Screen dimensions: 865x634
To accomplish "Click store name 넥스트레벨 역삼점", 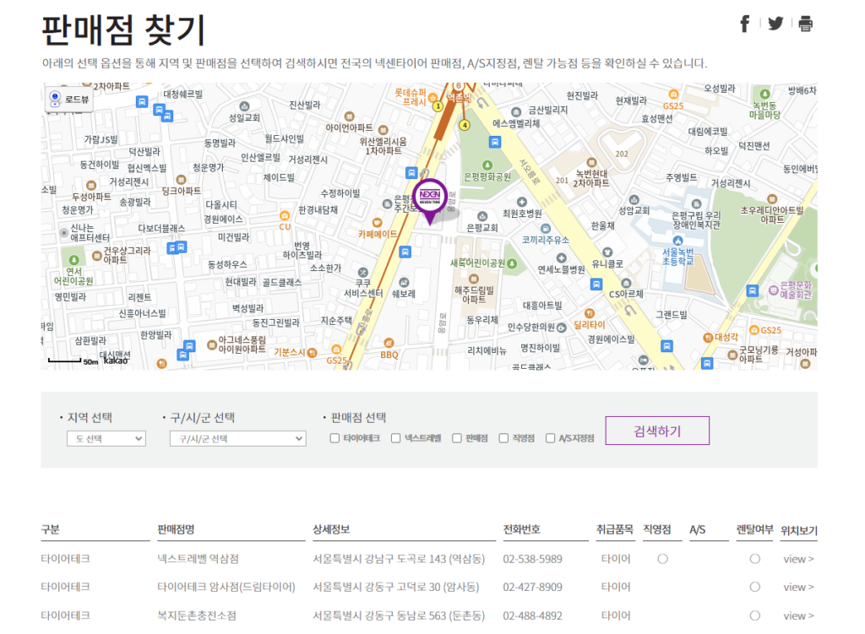I will 198,559.
